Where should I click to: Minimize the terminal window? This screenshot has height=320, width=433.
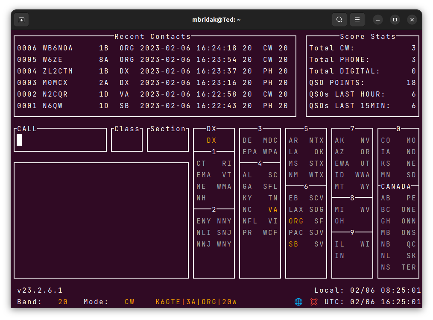click(x=378, y=20)
